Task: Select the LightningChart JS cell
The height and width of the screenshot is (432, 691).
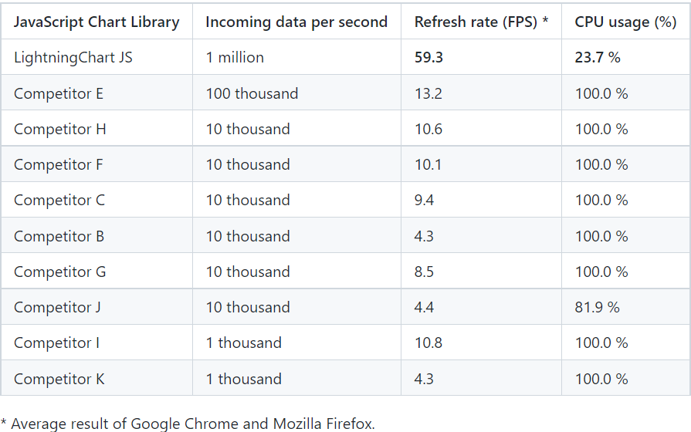Action: 73,58
